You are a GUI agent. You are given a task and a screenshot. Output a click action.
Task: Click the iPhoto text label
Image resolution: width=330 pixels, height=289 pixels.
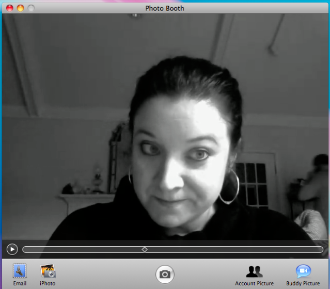pyautogui.click(x=48, y=283)
